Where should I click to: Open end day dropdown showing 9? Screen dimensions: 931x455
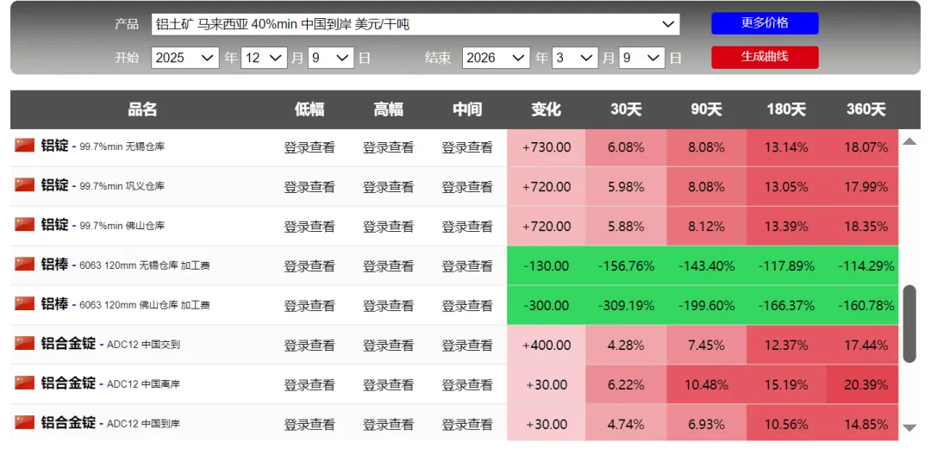coord(642,58)
